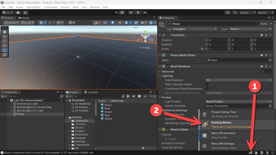The height and width of the screenshot is (155, 276).
Task: Open Transform component presets icon
Action: click(x=266, y=35)
